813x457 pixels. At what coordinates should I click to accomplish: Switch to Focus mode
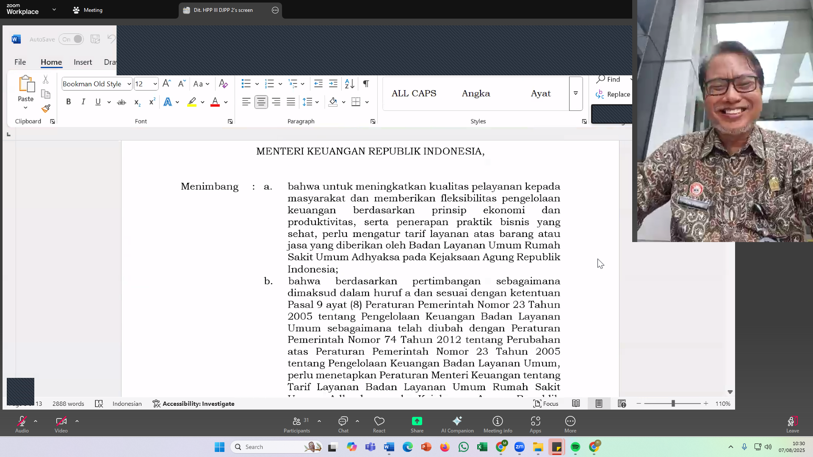tap(546, 404)
